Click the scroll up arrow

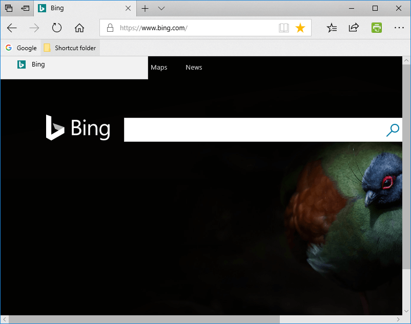[406, 60]
